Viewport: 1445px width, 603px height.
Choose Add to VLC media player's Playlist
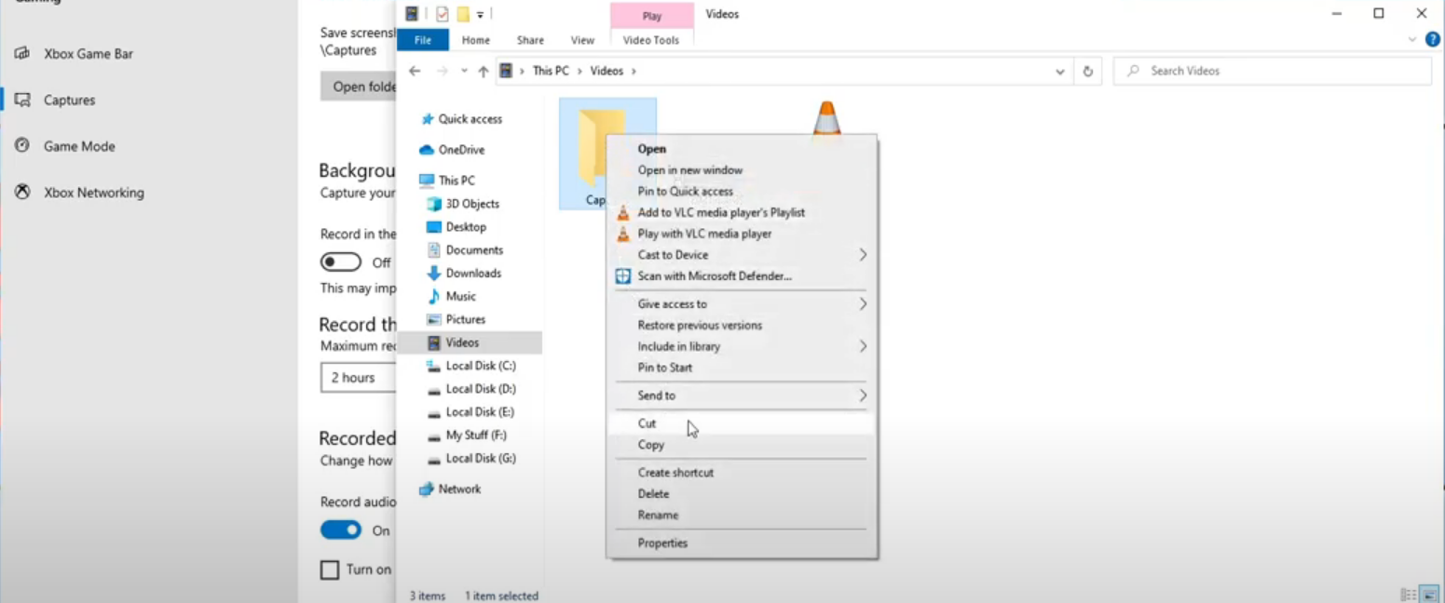(742, 213)
